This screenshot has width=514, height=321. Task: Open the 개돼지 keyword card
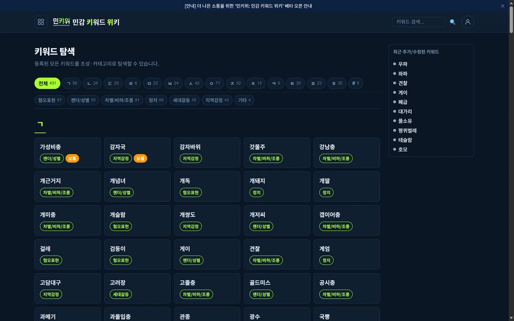click(x=277, y=187)
